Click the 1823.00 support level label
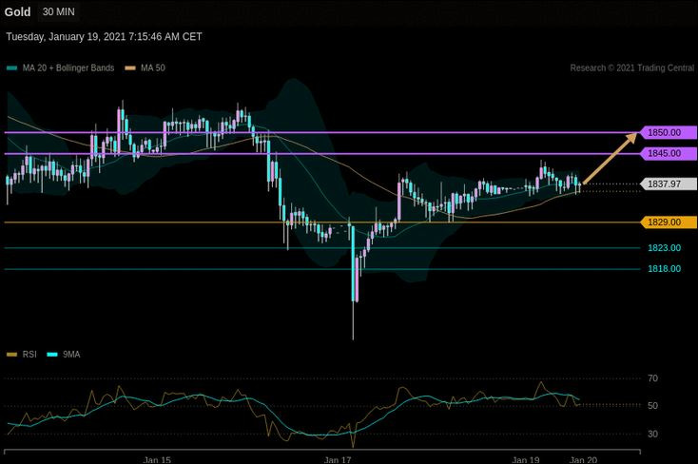This screenshot has width=698, height=464. pyautogui.click(x=664, y=248)
